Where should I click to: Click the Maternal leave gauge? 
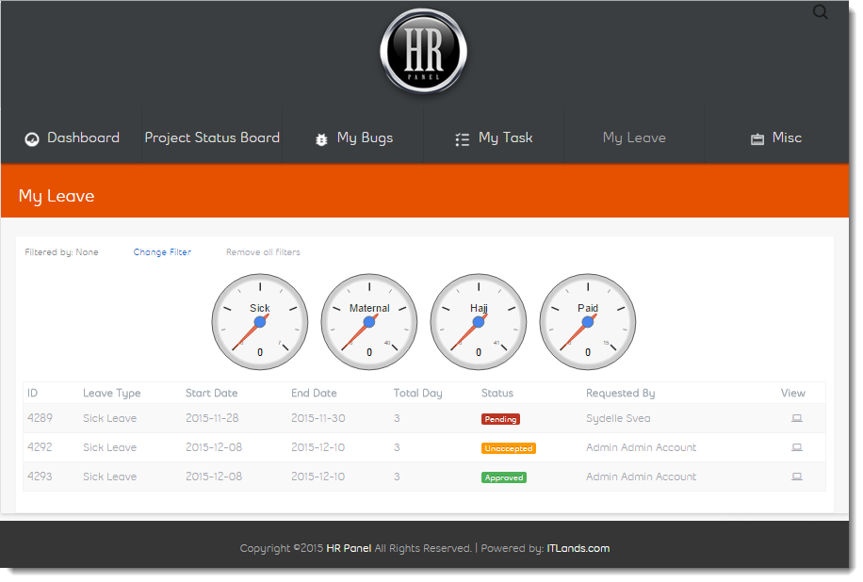pyautogui.click(x=369, y=322)
